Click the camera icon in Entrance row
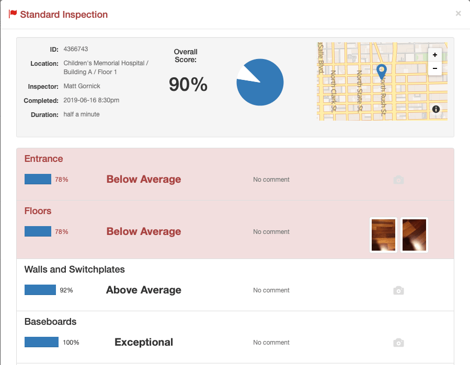 [398, 180]
